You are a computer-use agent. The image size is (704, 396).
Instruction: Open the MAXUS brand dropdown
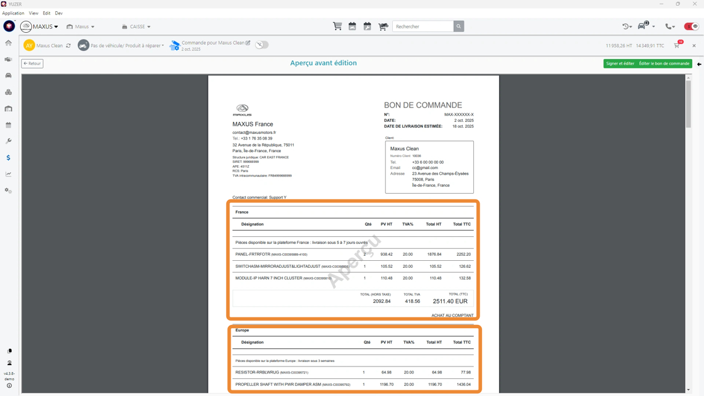(x=40, y=26)
